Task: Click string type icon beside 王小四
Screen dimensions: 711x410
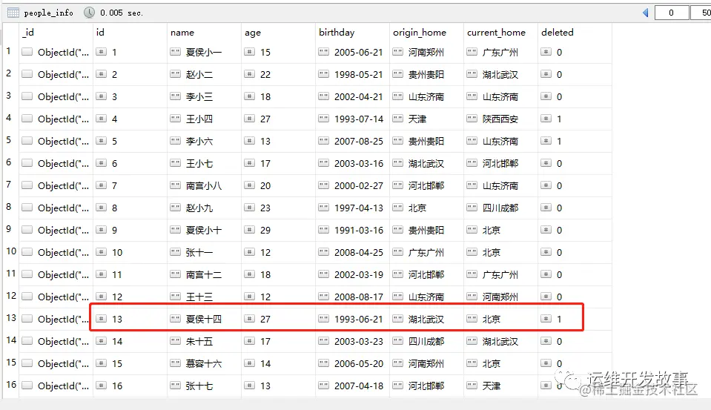Action: tap(176, 119)
